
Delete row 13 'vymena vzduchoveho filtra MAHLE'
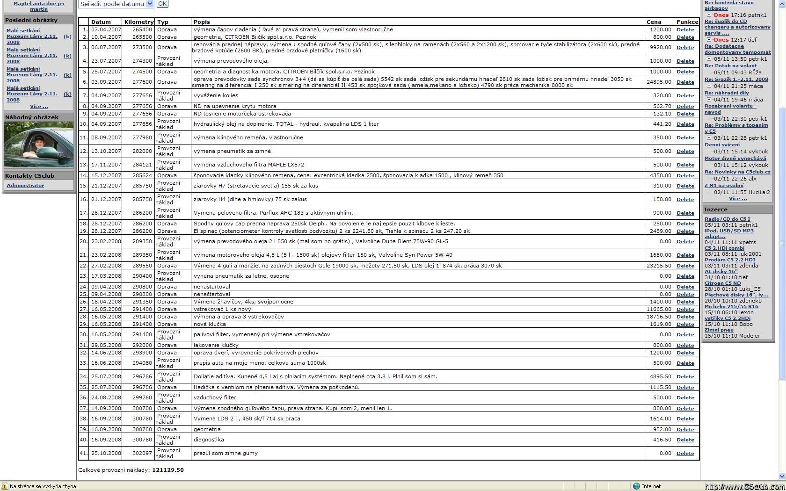(685, 165)
